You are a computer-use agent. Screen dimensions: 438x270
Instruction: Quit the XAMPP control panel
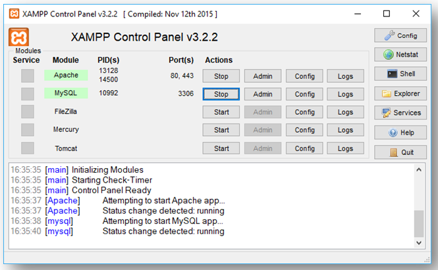(400, 152)
